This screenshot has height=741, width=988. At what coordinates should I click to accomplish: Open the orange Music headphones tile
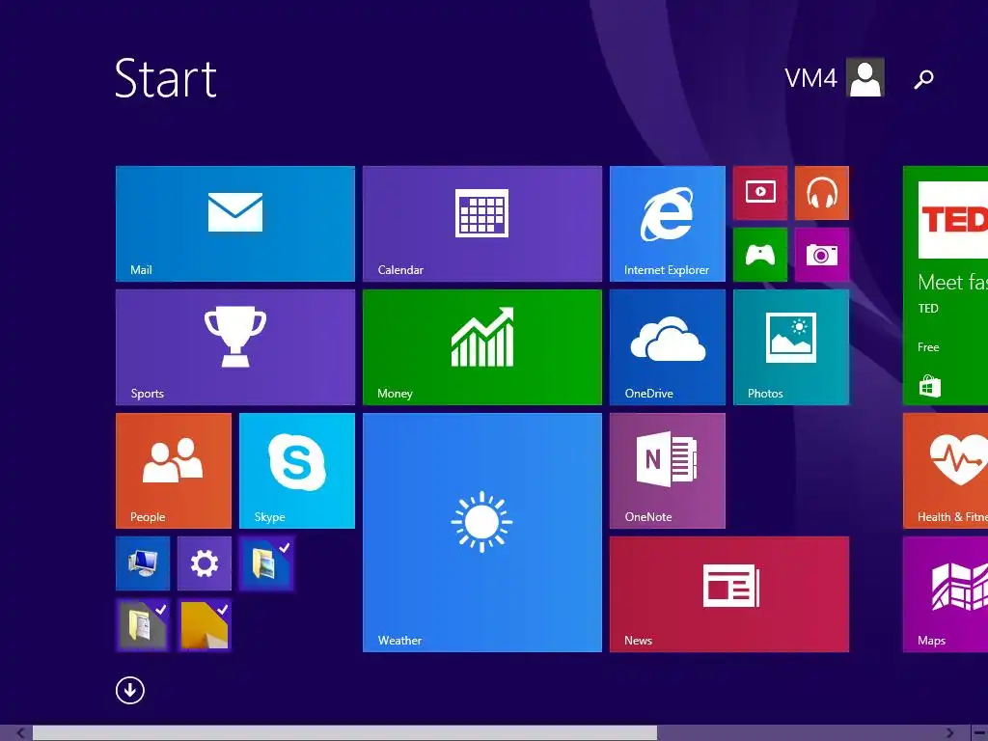822,193
